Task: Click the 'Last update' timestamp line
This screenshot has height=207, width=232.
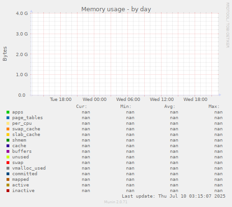Action: (x=174, y=196)
